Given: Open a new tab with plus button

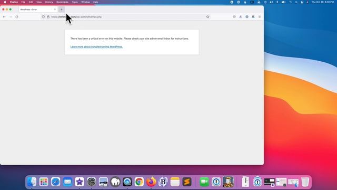Looking at the screenshot, I should [x=62, y=9].
